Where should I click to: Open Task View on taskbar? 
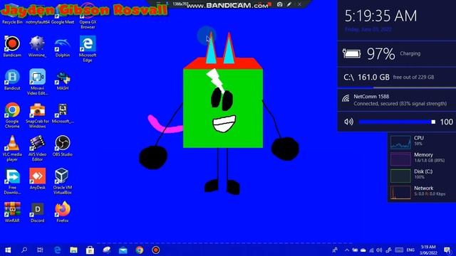41,250
